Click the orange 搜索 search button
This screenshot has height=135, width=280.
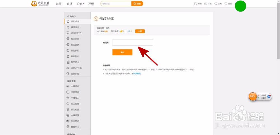137,4
